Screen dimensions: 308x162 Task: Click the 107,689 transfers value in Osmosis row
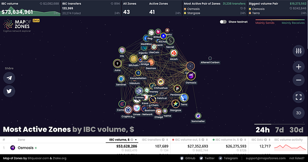162,146
